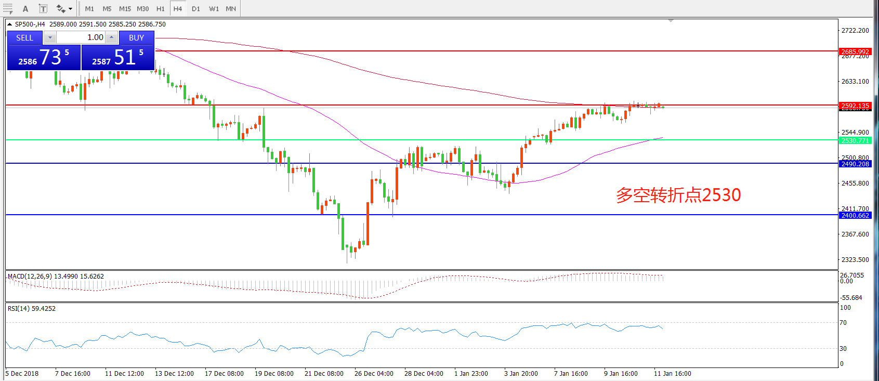This screenshot has width=879, height=381.
Task: Open the Arrows tool dropdown arrow
Action: coord(71,9)
